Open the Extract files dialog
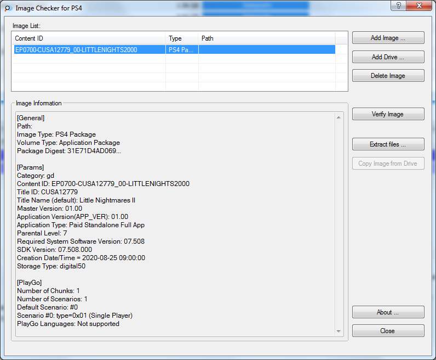436x360 pixels. coord(388,144)
